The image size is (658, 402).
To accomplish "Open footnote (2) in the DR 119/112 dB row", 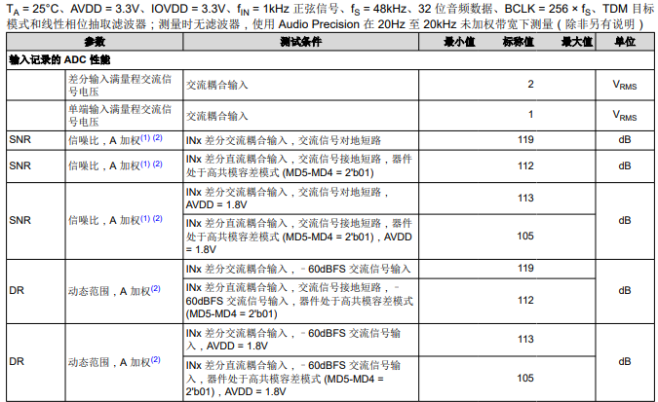I will coord(156,288).
